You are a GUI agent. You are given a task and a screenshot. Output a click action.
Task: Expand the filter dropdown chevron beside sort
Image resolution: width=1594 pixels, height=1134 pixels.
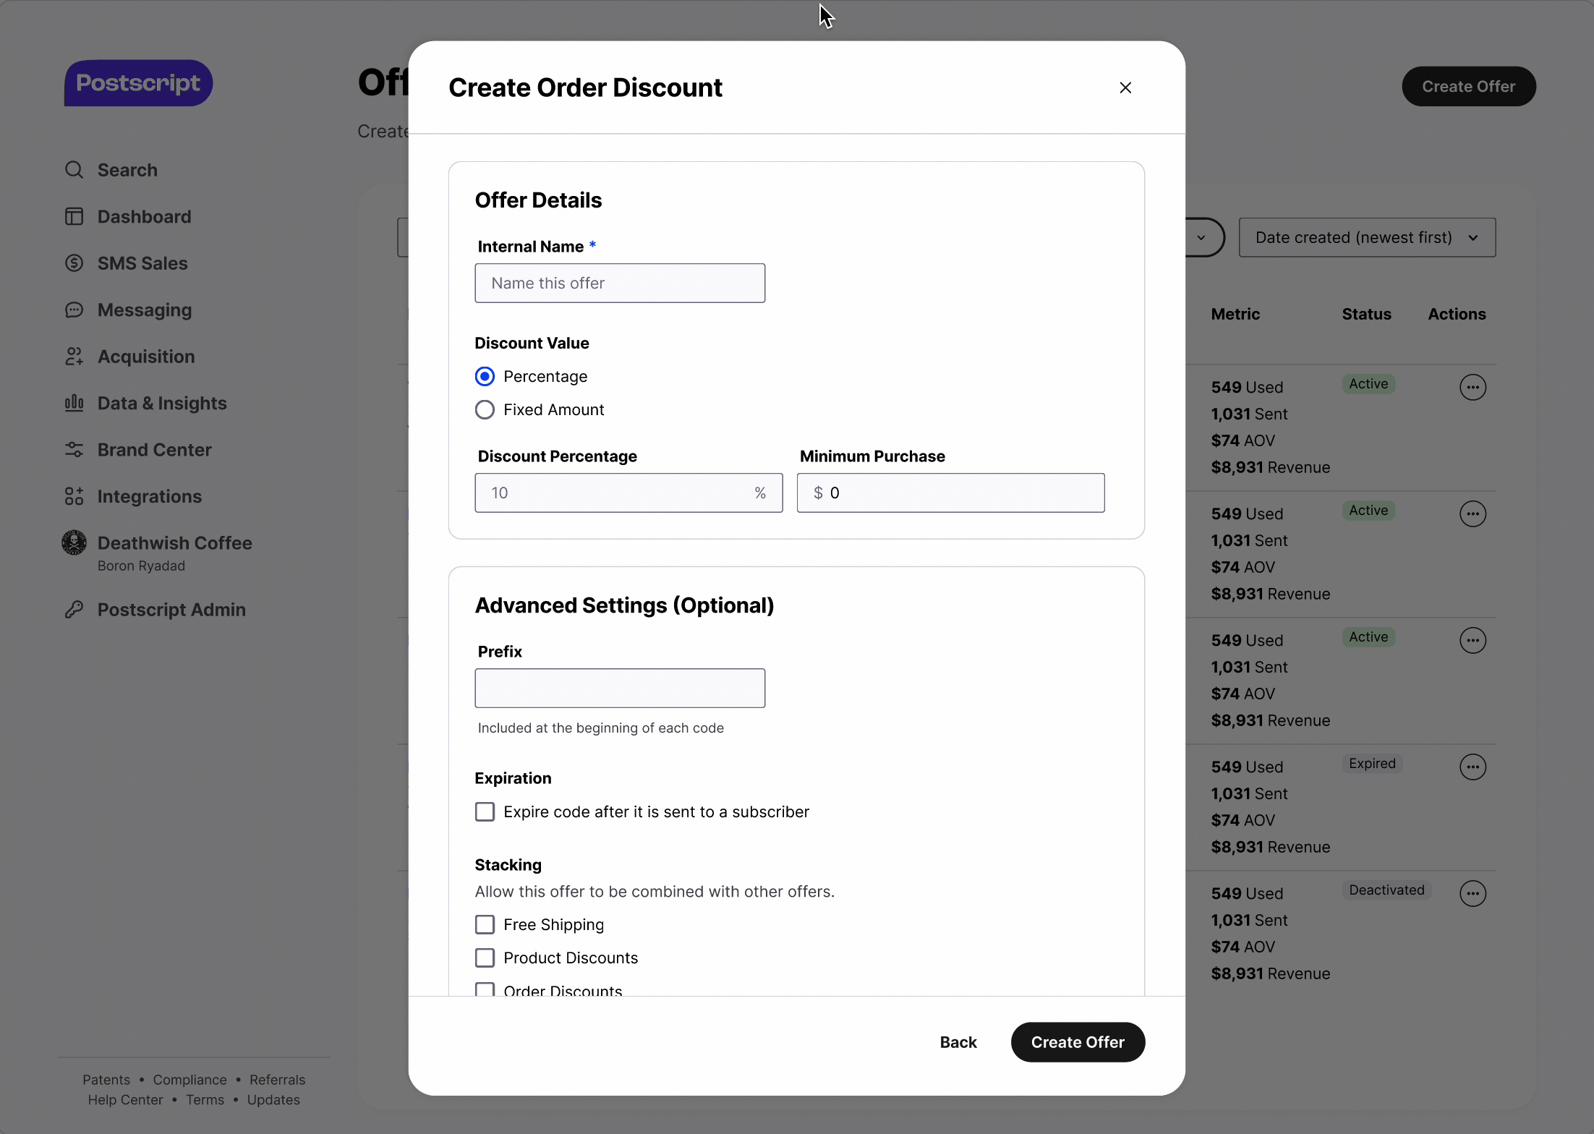point(1201,237)
